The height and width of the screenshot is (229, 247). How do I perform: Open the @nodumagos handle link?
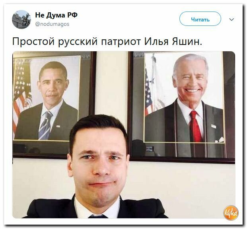point(52,24)
